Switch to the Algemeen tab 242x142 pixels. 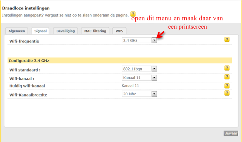point(17,31)
